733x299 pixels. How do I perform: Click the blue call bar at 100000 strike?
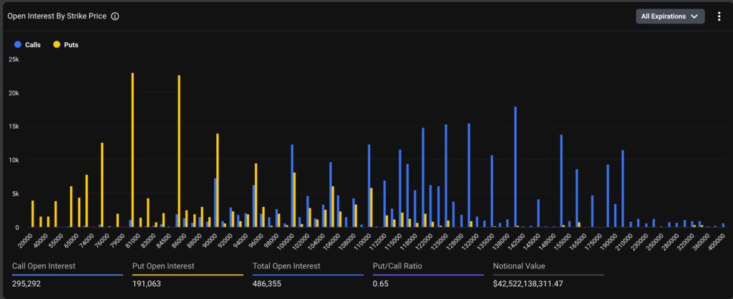click(292, 186)
